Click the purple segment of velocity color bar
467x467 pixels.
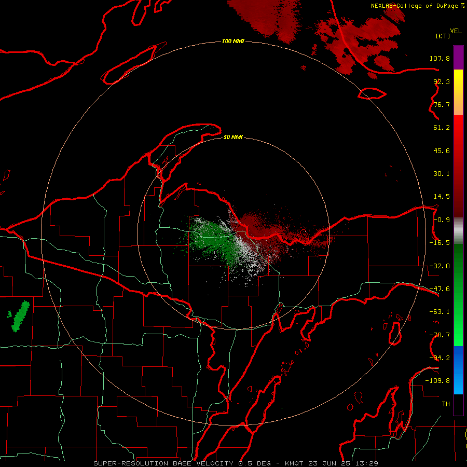pyautogui.click(x=458, y=58)
